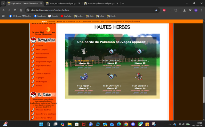
Task: Open the Google bookmark
Action: tap(53, 16)
